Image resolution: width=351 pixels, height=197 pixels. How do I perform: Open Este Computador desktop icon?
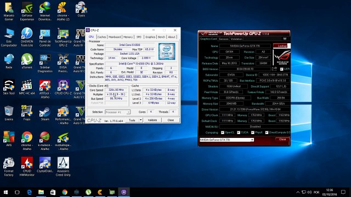9,37
